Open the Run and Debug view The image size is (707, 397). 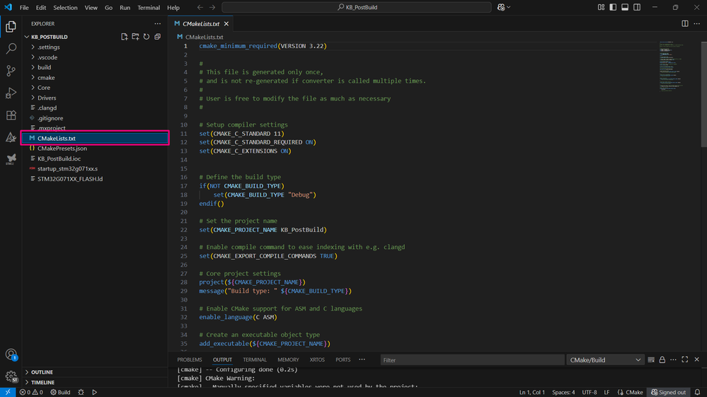coord(11,93)
